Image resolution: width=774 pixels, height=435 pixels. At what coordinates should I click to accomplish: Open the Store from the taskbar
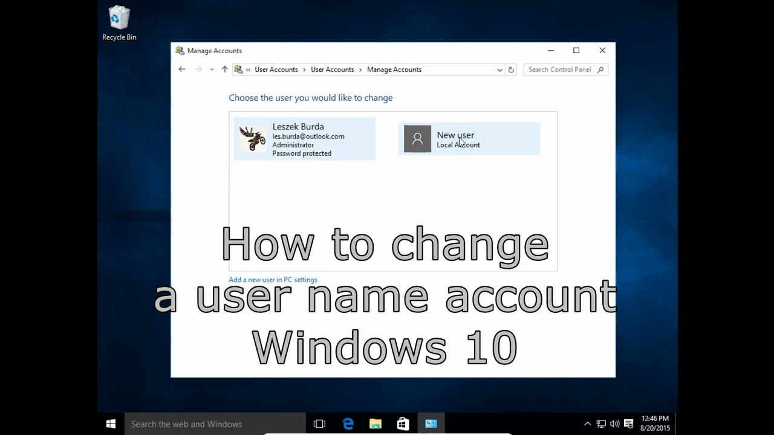[x=403, y=424]
